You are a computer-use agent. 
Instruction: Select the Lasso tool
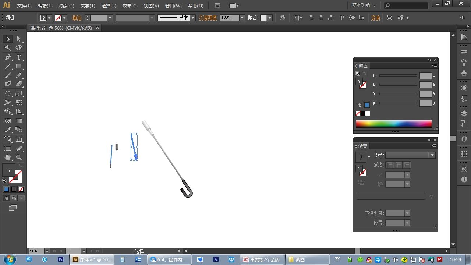[x=19, y=48]
